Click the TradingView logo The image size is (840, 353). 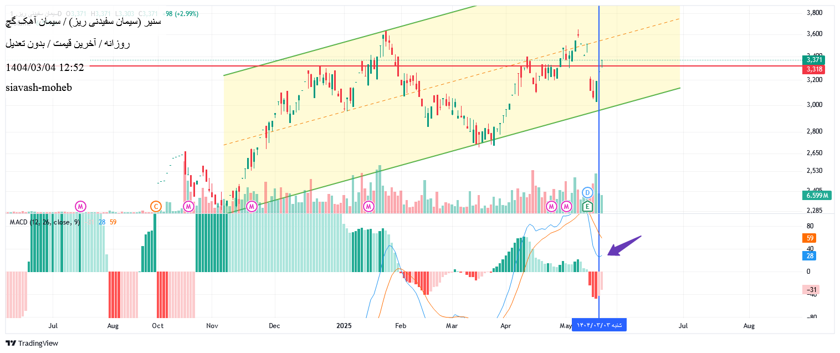tap(32, 343)
